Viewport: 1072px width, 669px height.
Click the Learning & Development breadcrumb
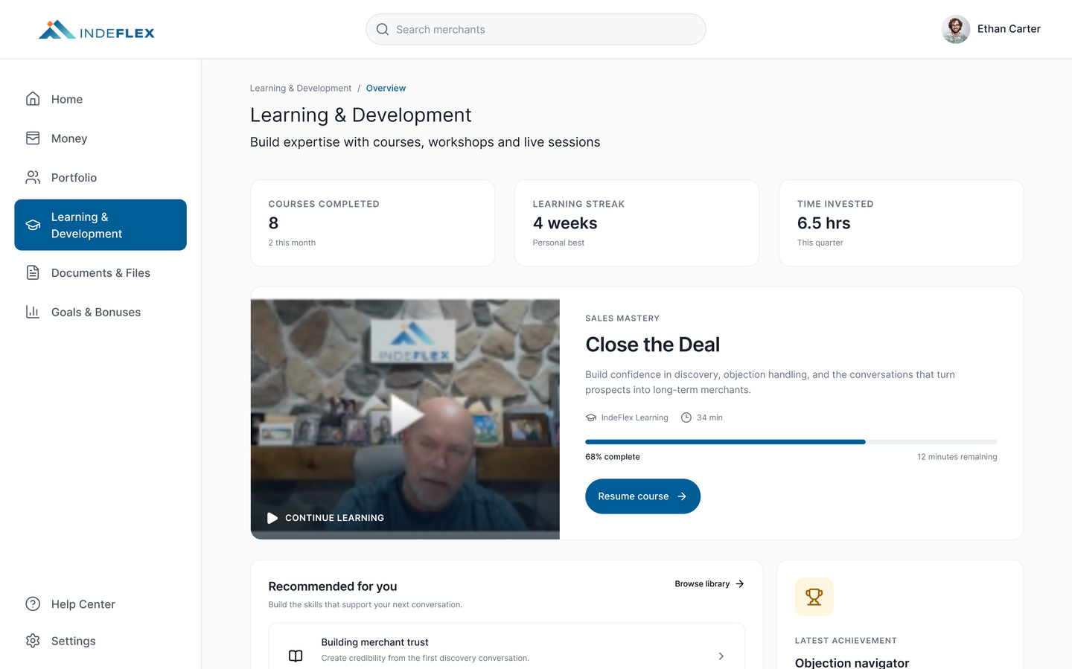(x=301, y=88)
